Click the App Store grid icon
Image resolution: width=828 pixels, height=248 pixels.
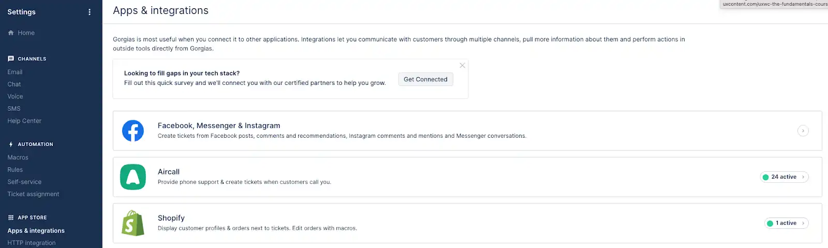(x=11, y=217)
